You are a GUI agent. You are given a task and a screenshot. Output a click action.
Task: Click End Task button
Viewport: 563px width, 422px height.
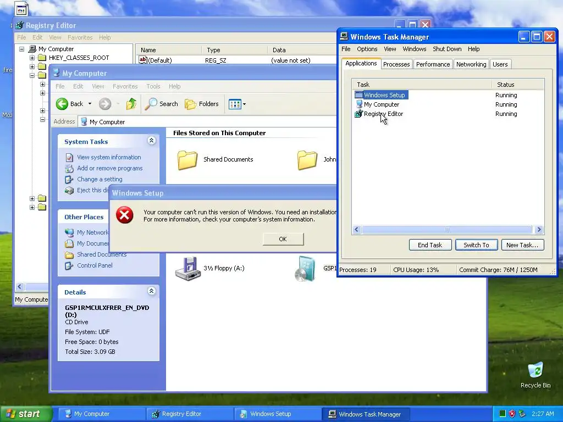click(x=430, y=245)
